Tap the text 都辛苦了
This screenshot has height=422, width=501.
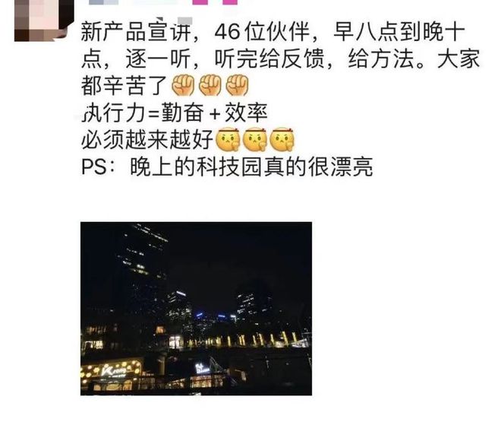coord(125,85)
